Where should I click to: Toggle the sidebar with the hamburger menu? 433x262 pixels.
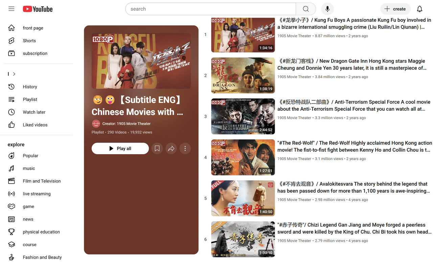[x=11, y=9]
